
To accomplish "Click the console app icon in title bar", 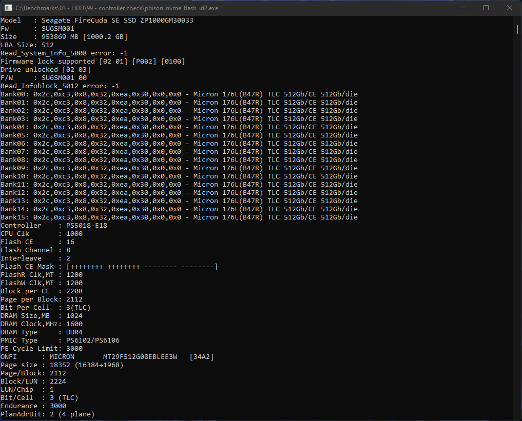I will 8,8.
